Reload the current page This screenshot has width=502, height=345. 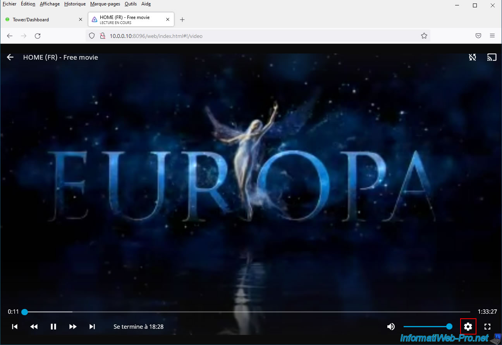38,36
